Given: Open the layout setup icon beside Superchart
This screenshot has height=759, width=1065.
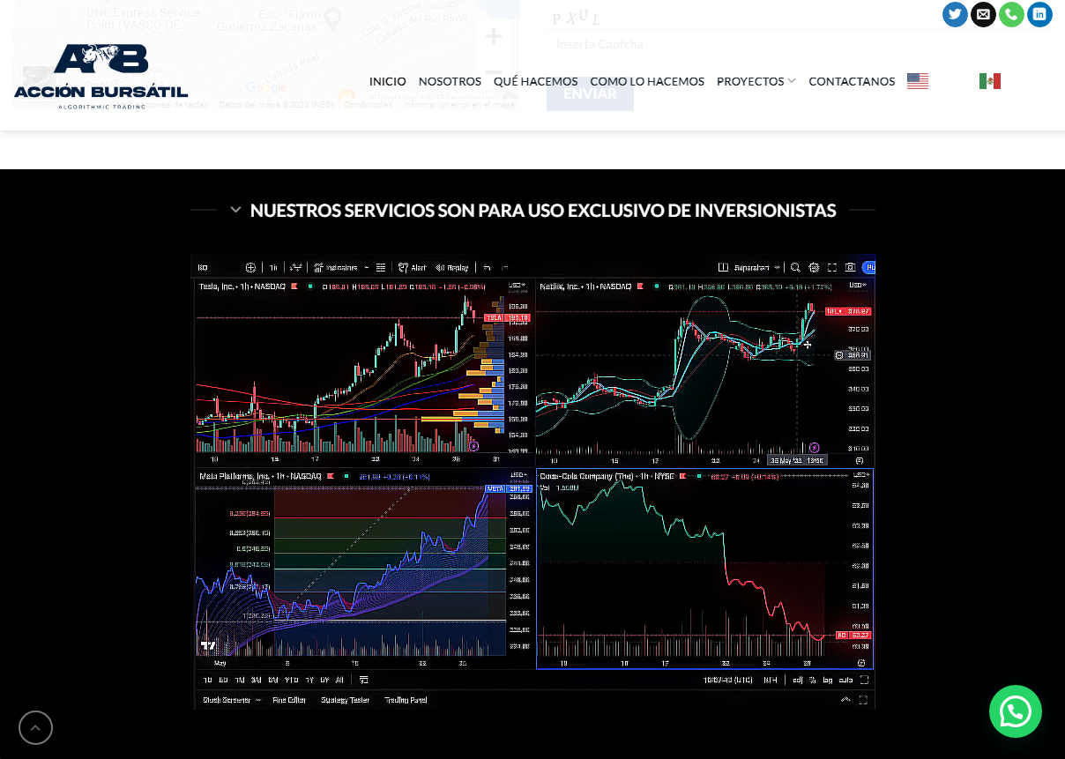Looking at the screenshot, I should click(724, 268).
